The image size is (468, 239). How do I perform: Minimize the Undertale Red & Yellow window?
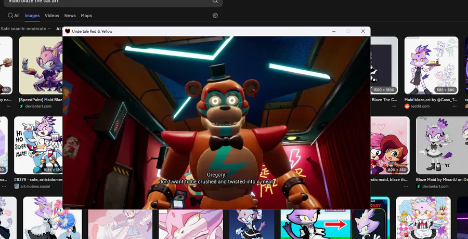334,31
